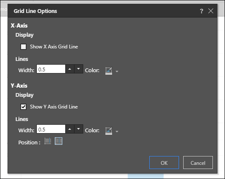Open help via the question mark icon
This screenshot has height=179, width=225.
coord(202,11)
